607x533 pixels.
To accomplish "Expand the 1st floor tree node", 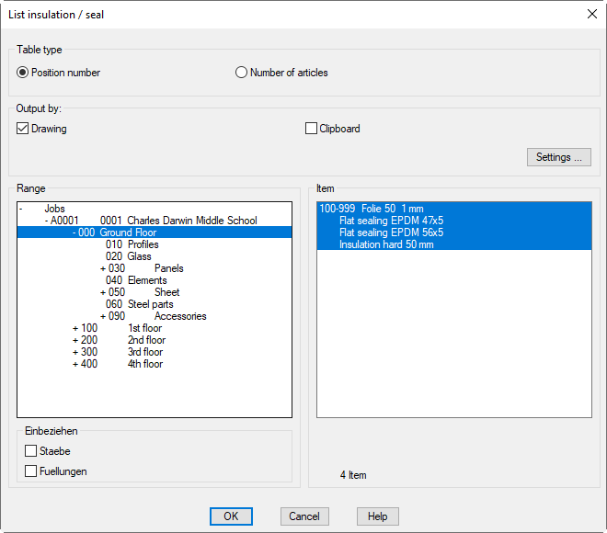I will click(x=74, y=328).
